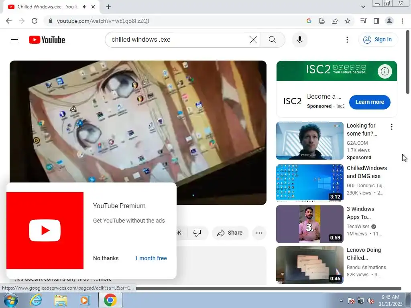Open more actions ellipsis beside Share
The height and width of the screenshot is (308, 411).
(x=259, y=233)
